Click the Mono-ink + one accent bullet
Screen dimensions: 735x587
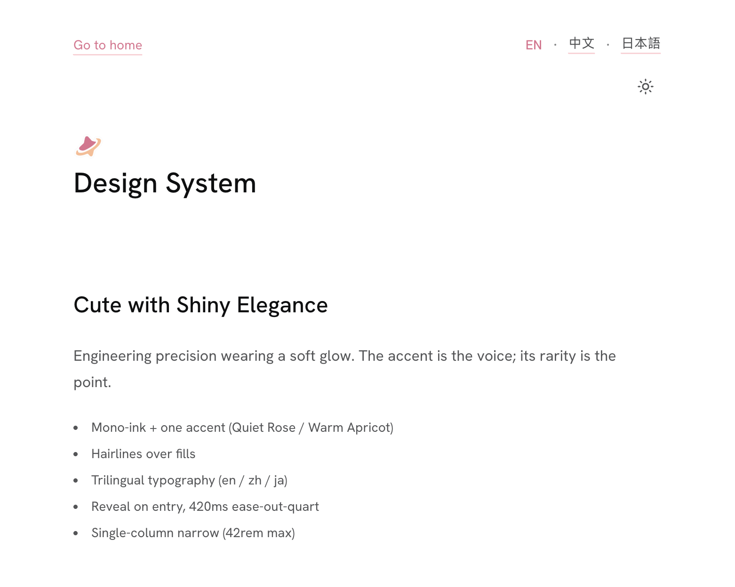point(242,428)
